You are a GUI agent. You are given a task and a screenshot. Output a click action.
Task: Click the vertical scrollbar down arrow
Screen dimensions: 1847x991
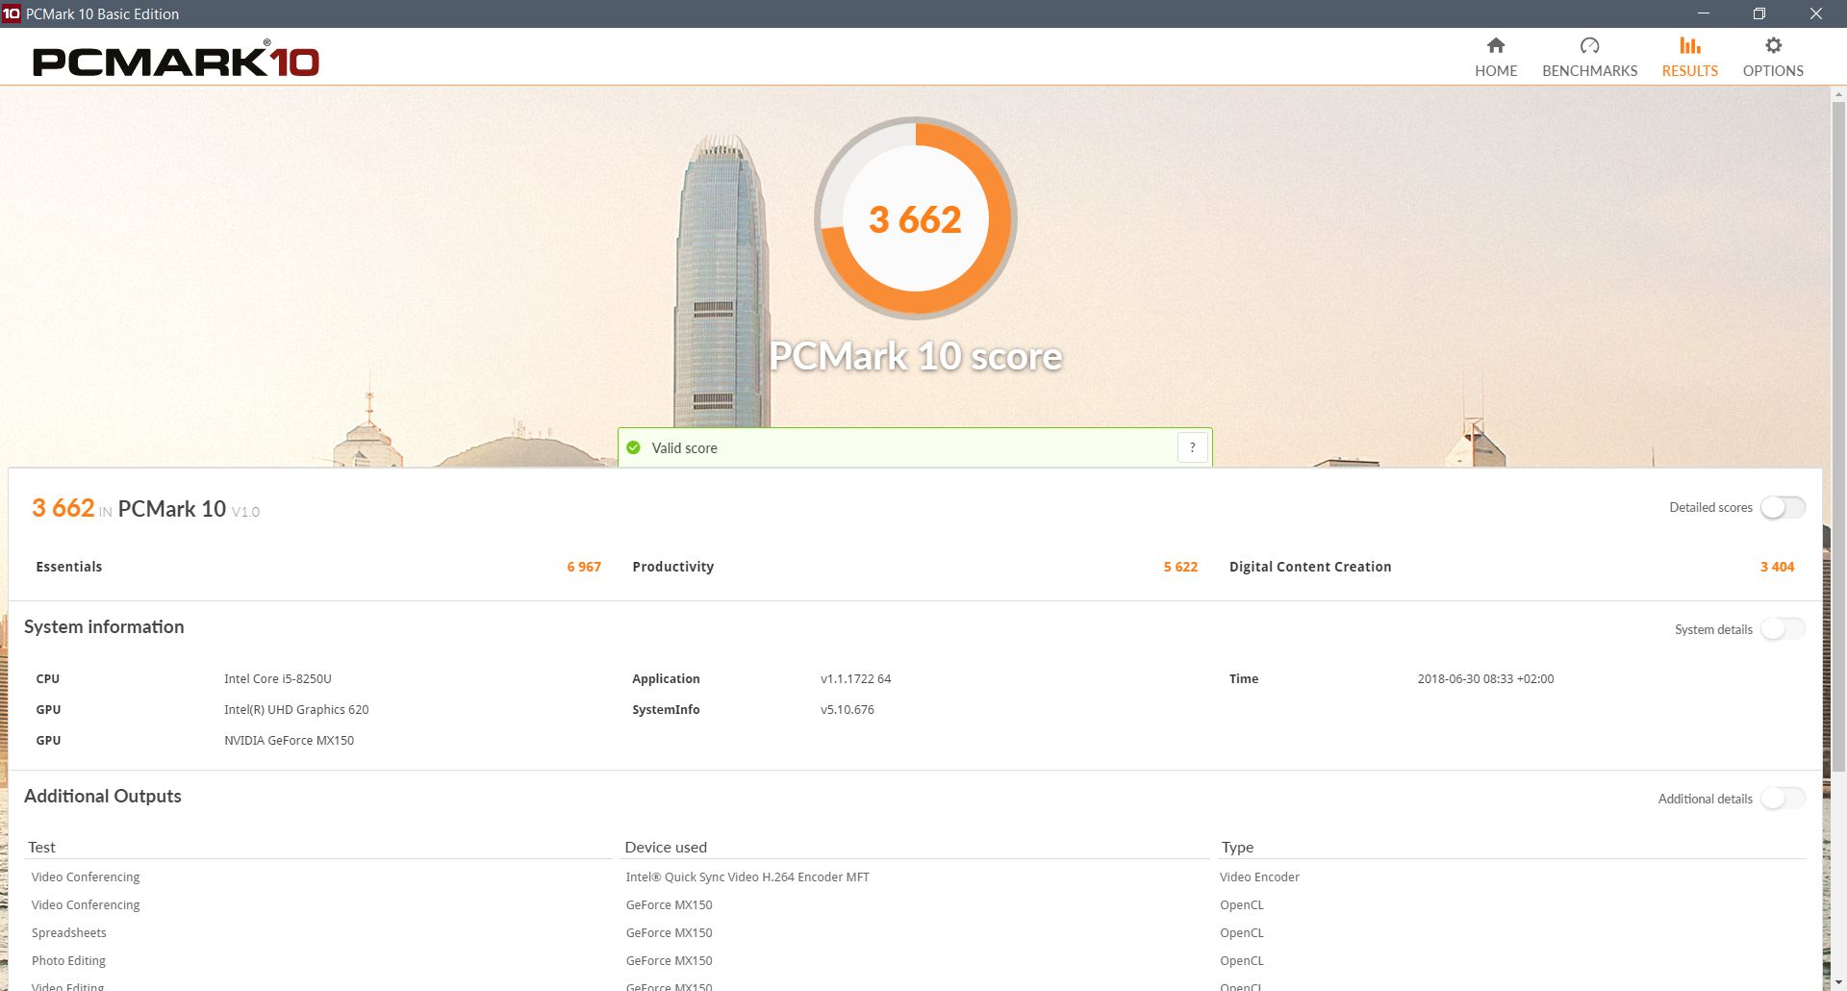1838,981
